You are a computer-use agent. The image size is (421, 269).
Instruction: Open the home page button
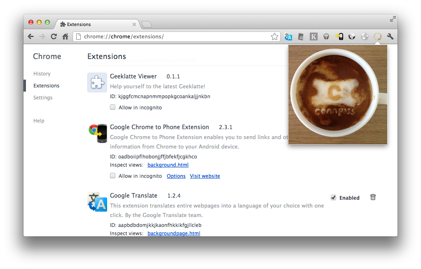pos(65,37)
